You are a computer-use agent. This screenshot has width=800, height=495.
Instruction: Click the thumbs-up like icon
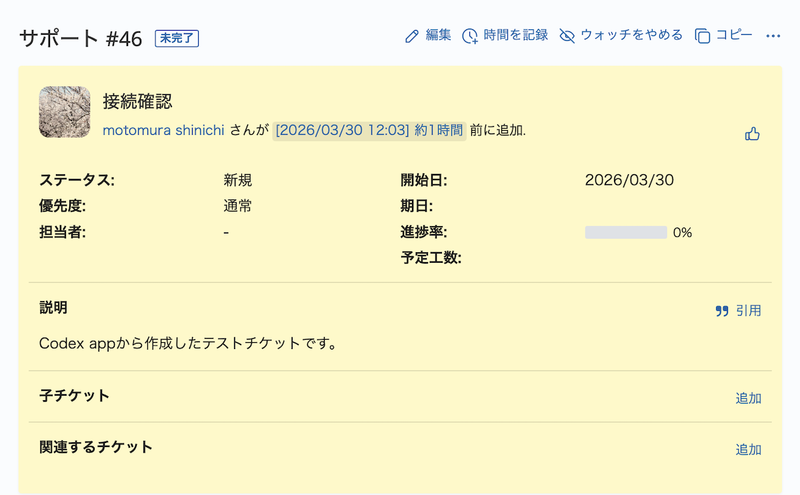pos(753,134)
